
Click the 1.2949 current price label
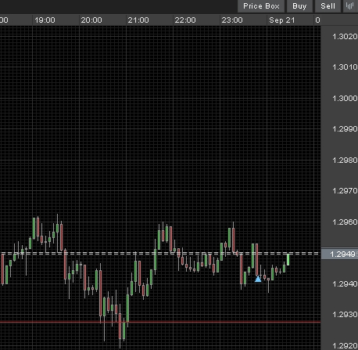pos(339,254)
